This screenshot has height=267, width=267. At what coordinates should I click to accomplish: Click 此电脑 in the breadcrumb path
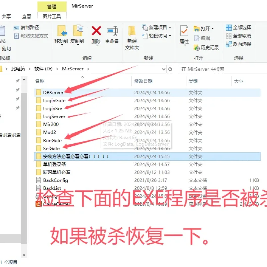point(18,69)
